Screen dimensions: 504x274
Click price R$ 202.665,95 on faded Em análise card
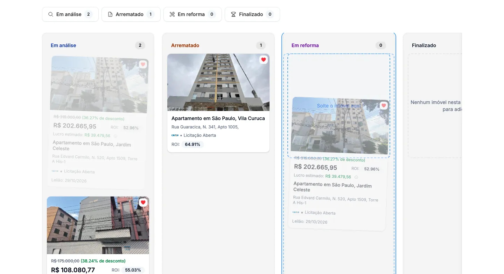click(x=75, y=126)
